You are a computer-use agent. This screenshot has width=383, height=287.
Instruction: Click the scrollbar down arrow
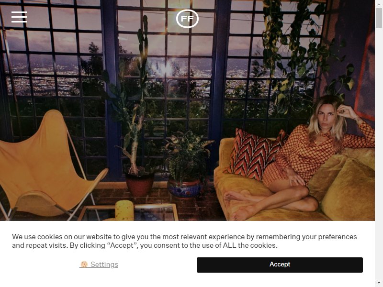(379, 283)
